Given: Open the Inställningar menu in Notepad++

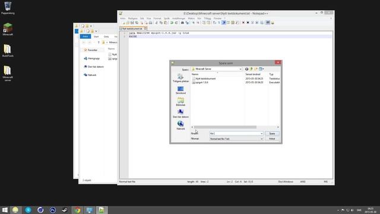Looking at the screenshot, I should point(179,18).
